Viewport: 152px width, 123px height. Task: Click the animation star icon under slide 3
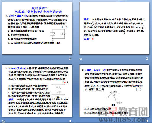[3, 121]
